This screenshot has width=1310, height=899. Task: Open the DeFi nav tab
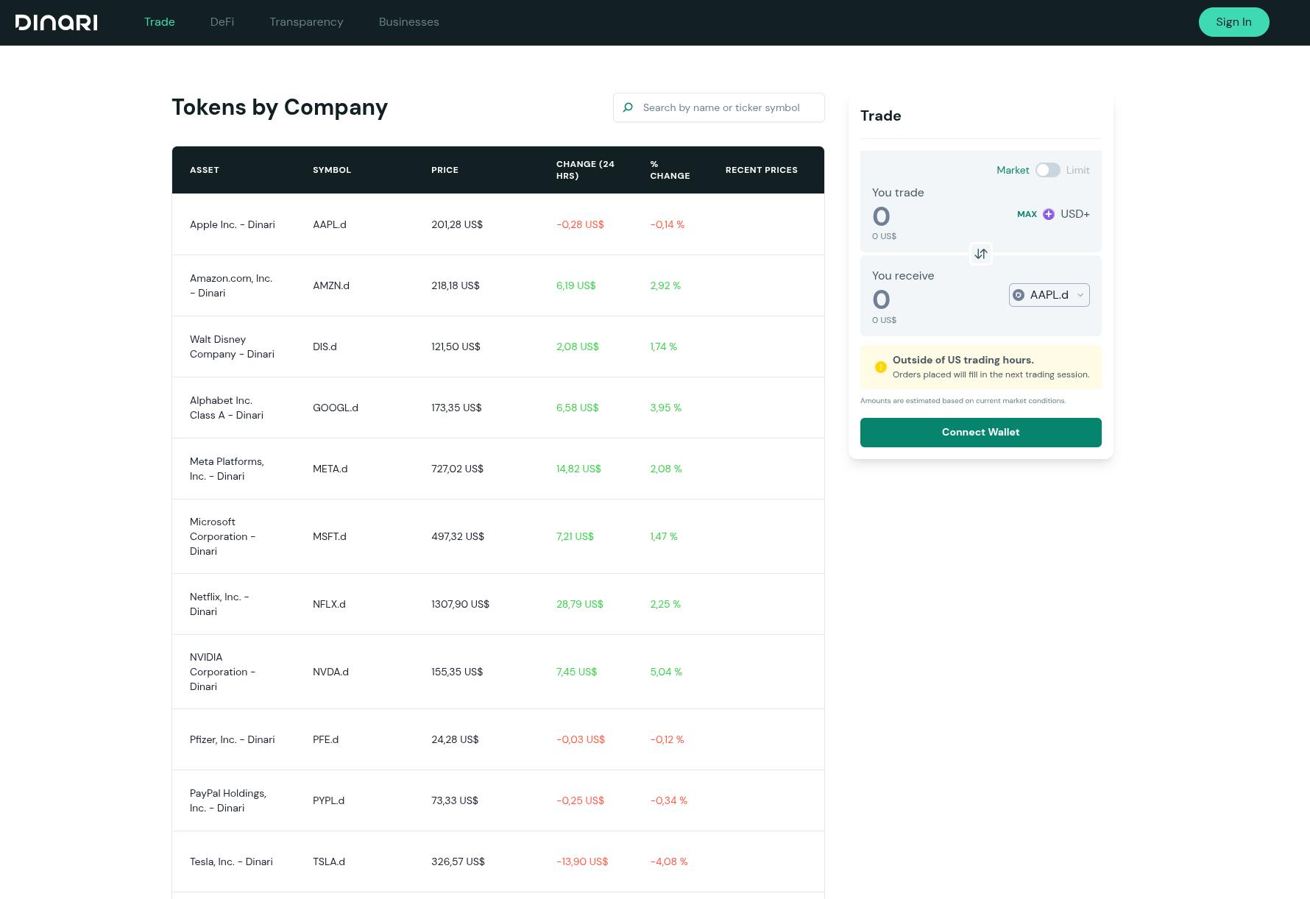pyautogui.click(x=222, y=22)
